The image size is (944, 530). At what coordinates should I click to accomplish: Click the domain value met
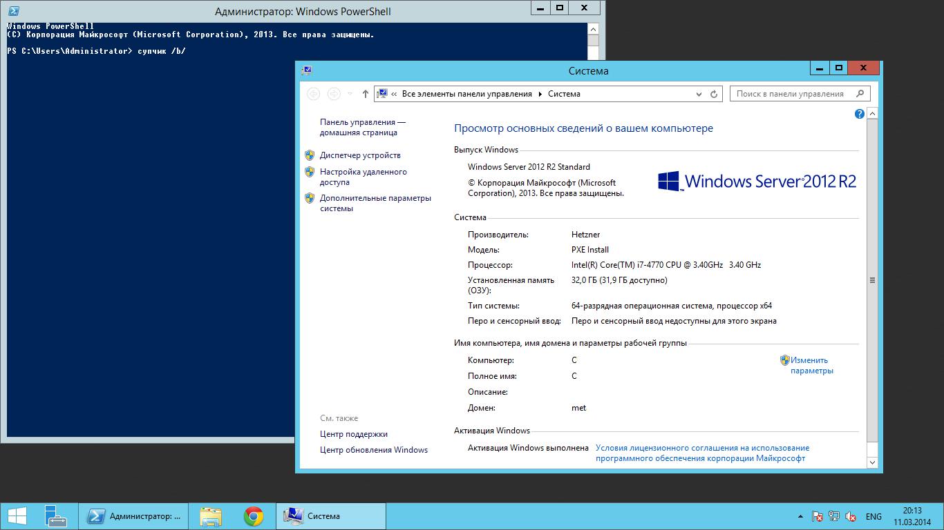pyautogui.click(x=578, y=408)
